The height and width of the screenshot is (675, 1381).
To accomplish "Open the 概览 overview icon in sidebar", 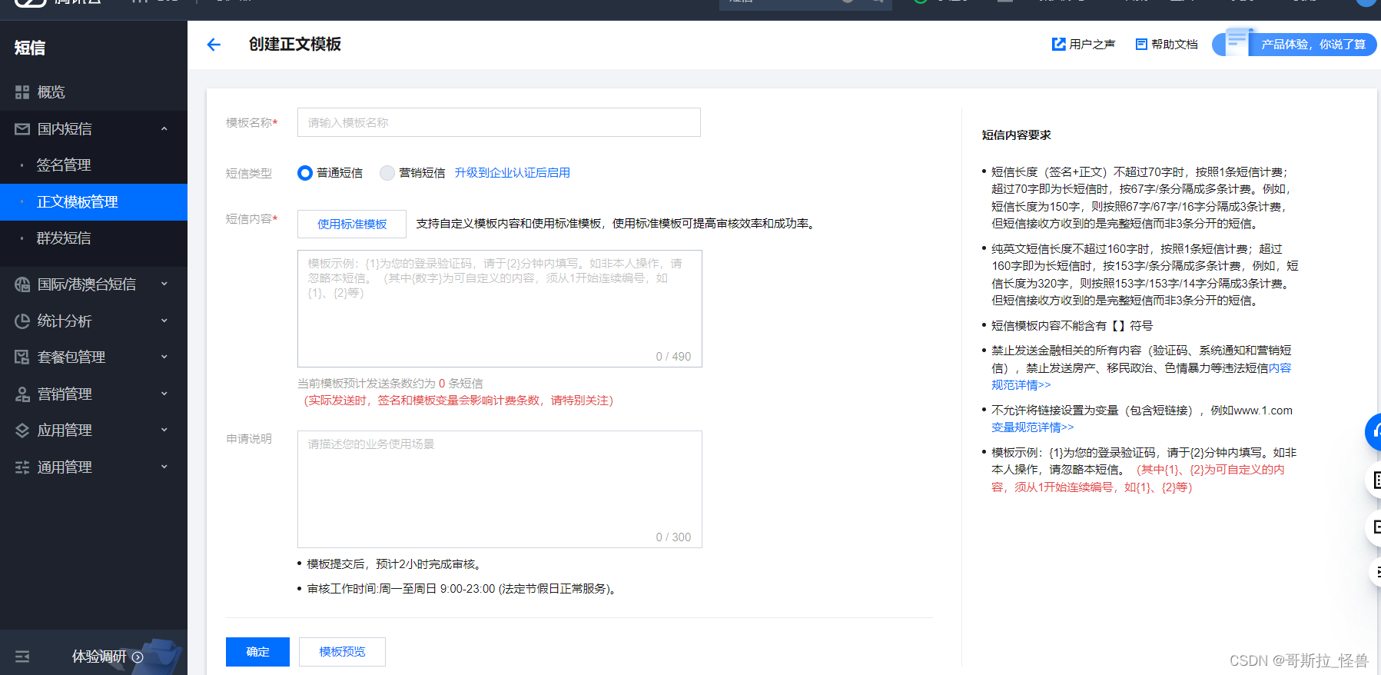I will (22, 92).
